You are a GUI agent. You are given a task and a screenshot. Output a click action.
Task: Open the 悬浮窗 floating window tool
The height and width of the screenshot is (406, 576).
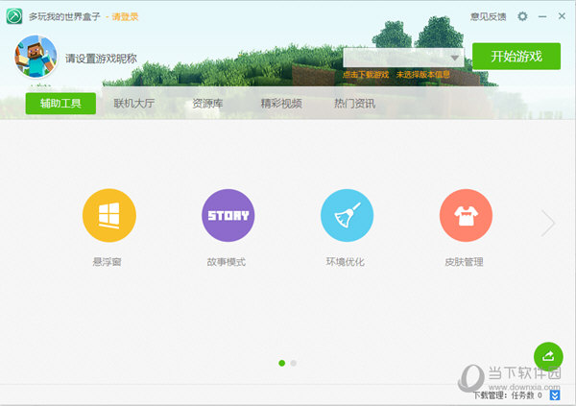[x=109, y=215]
